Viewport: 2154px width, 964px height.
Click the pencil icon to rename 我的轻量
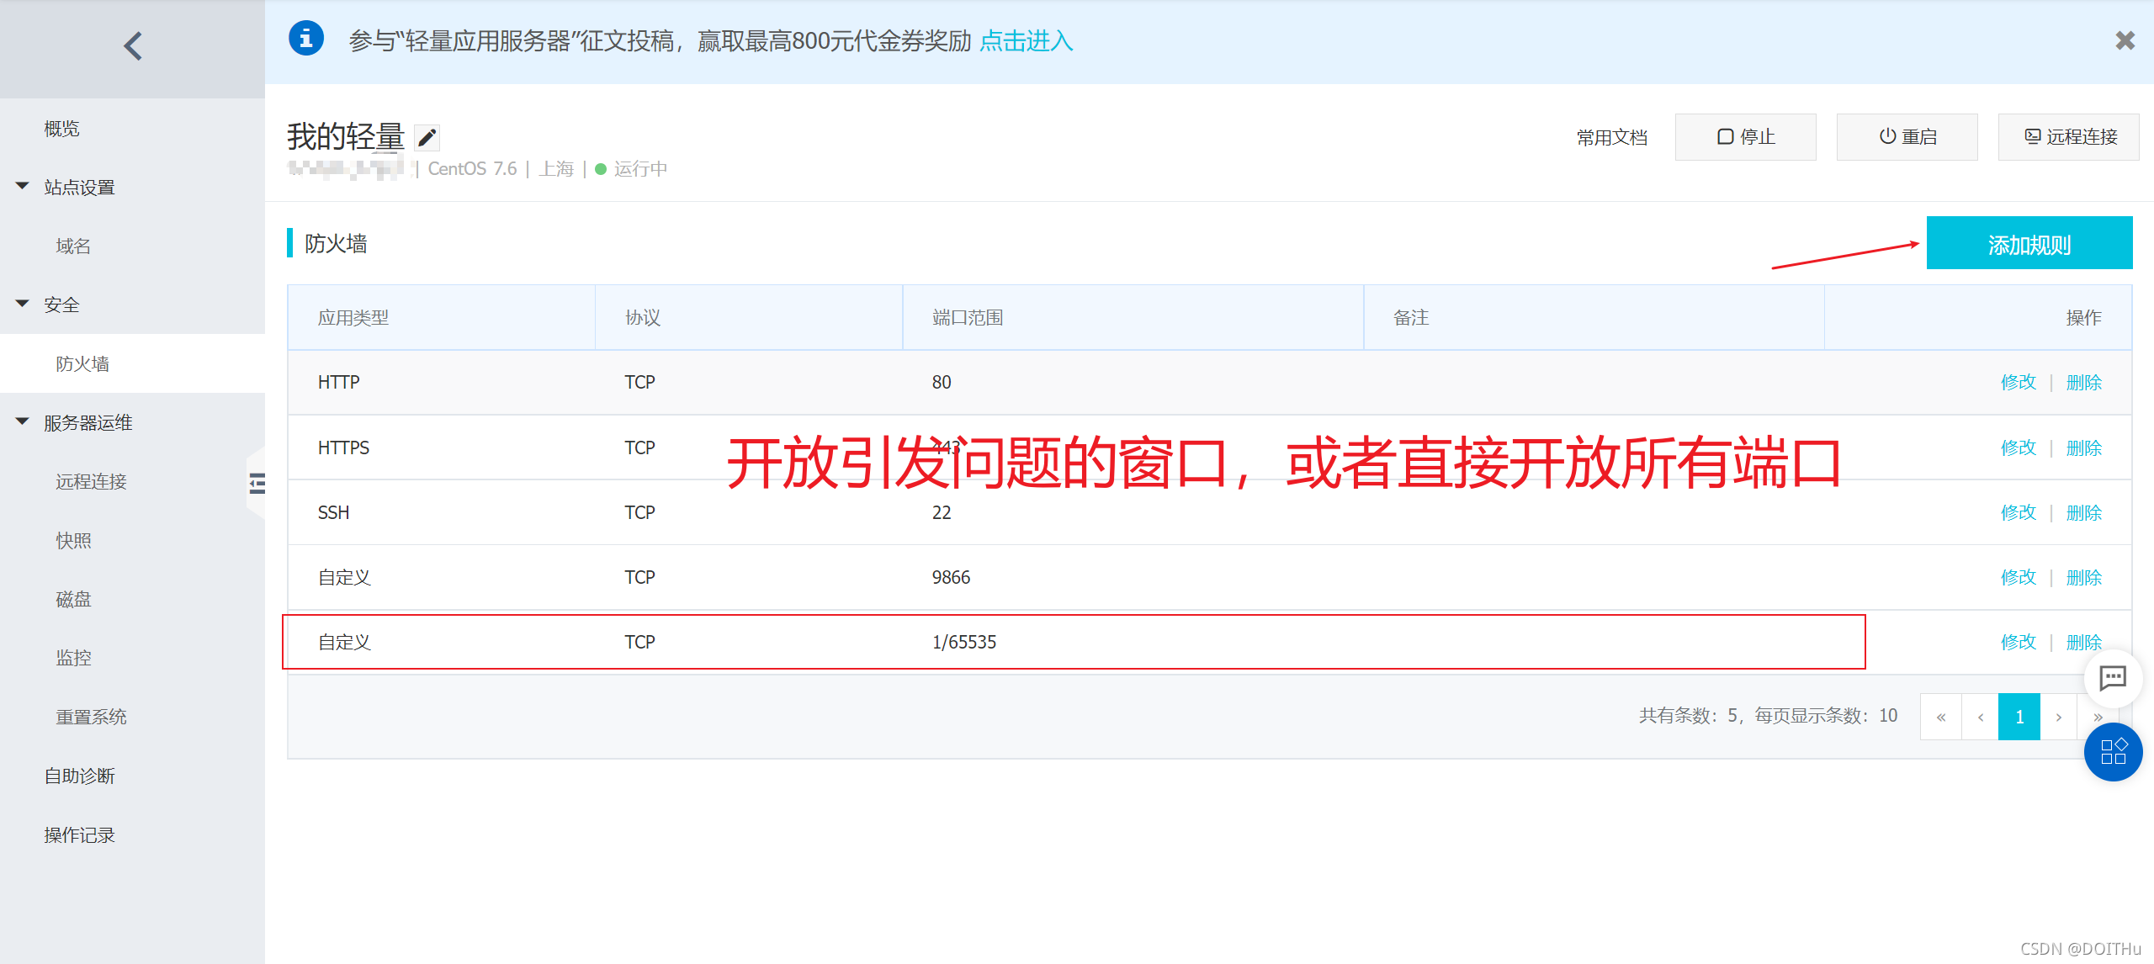coord(427,137)
